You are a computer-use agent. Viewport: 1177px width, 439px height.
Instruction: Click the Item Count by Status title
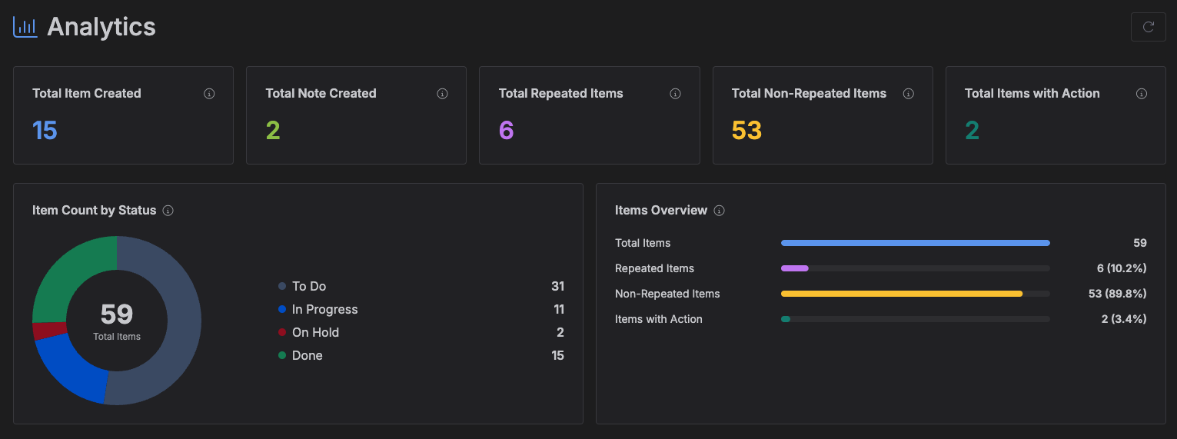94,211
